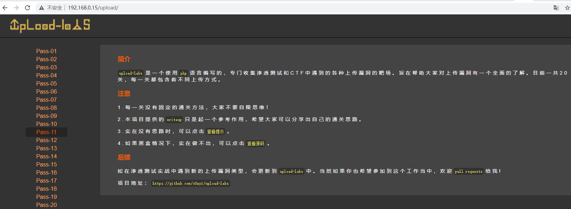The height and width of the screenshot is (209, 571).
Task: Click the Upload-labs logo
Action: [x=50, y=25]
